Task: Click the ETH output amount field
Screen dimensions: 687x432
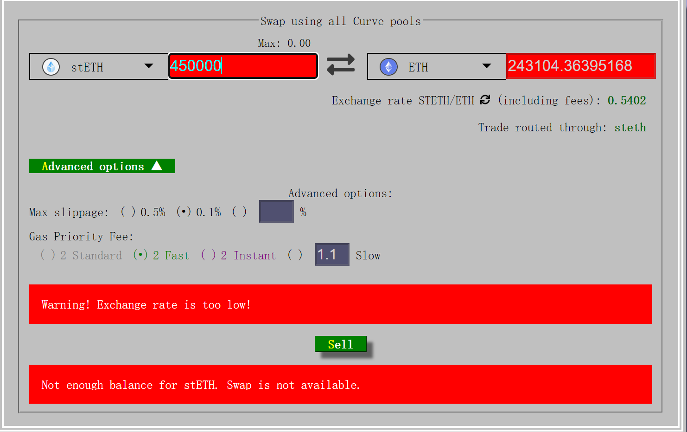Action: click(x=581, y=66)
